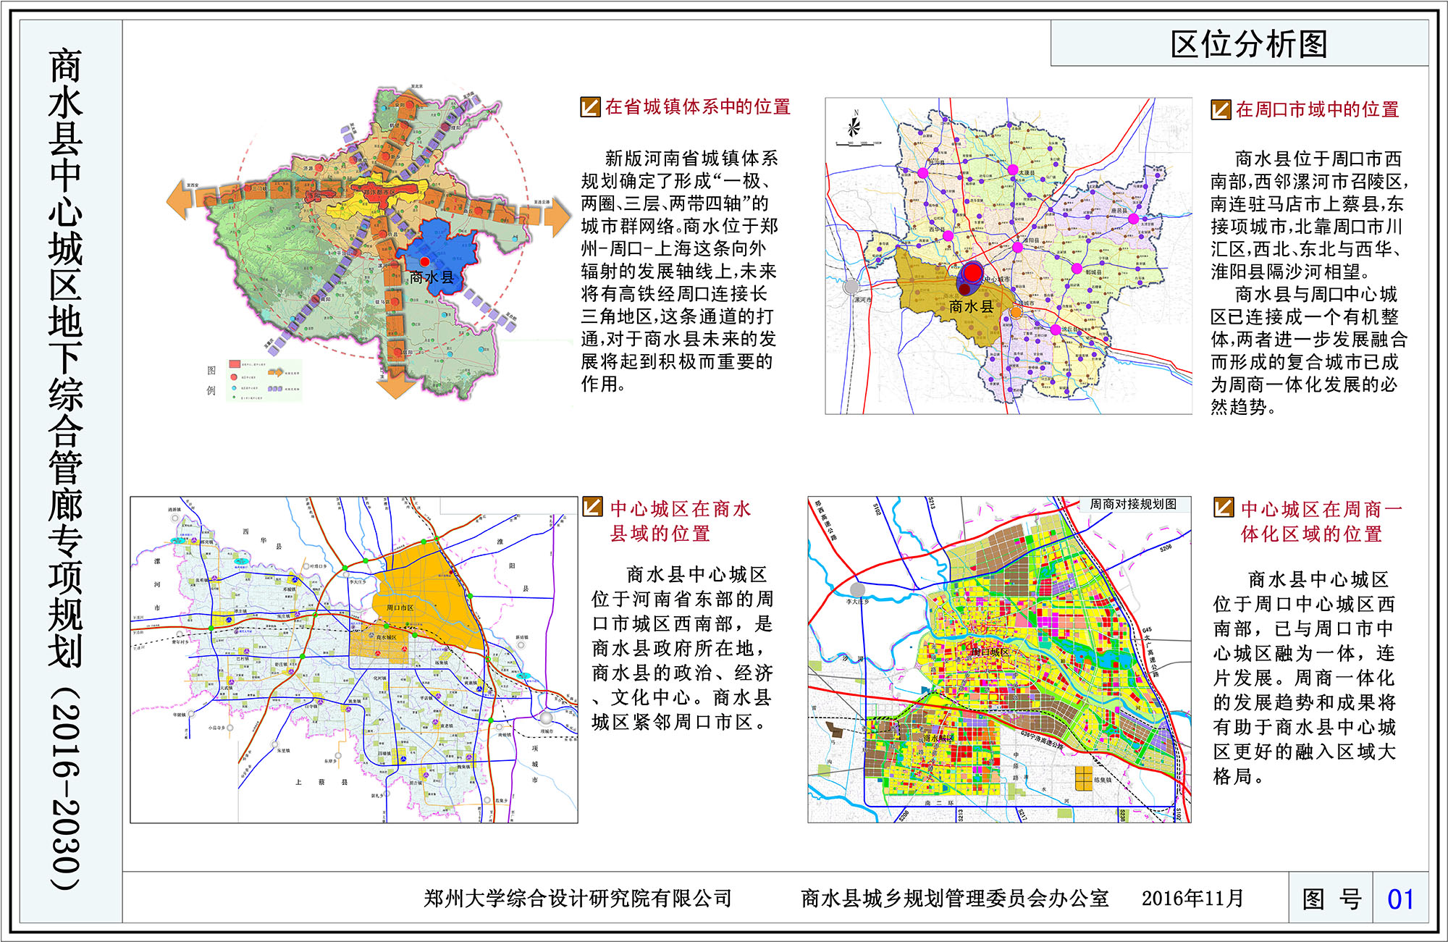This screenshot has height=942, width=1448.
Task: Toggle the red circle legend symbol in 图例
Action: coord(233,377)
